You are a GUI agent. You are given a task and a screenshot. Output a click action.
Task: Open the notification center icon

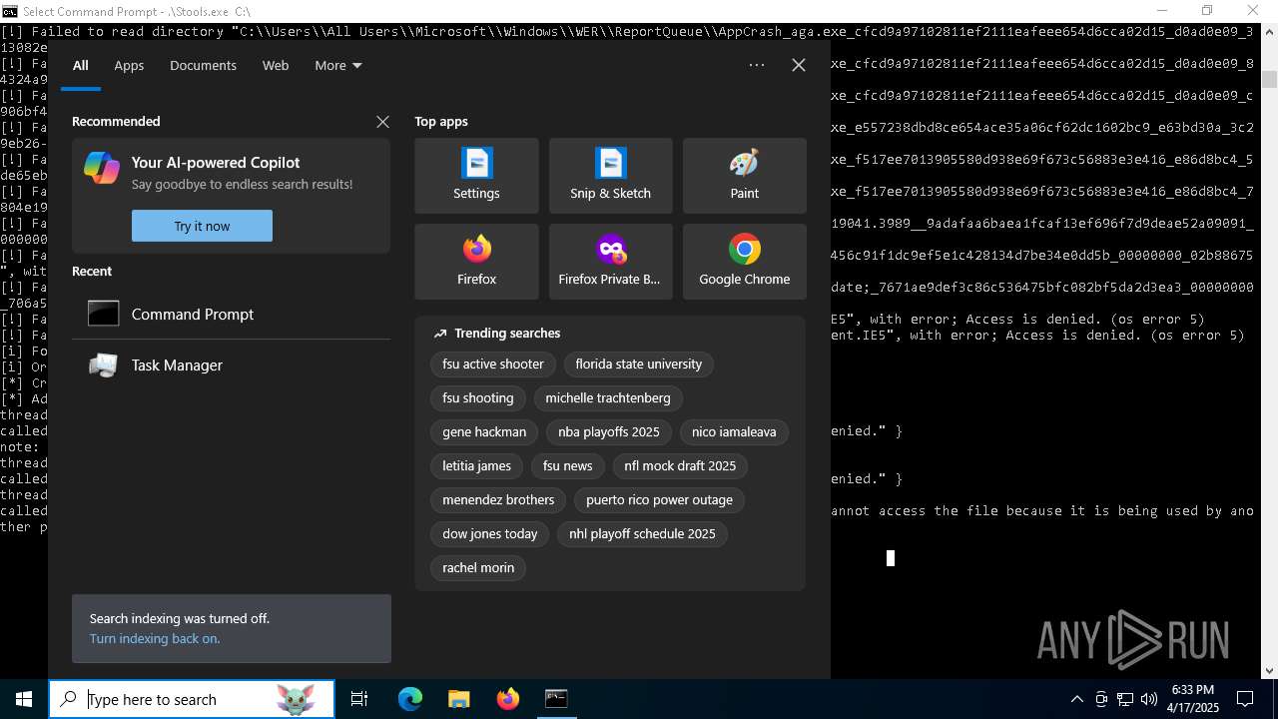(1246, 699)
